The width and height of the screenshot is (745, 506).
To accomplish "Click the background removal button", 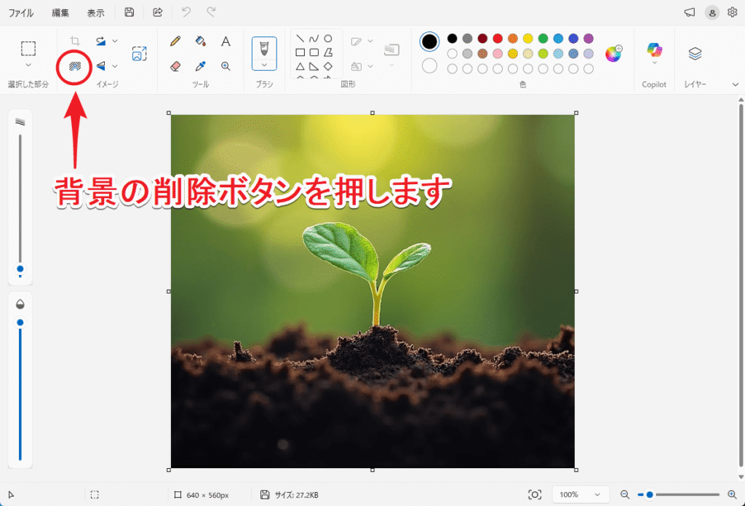I will click(x=75, y=66).
